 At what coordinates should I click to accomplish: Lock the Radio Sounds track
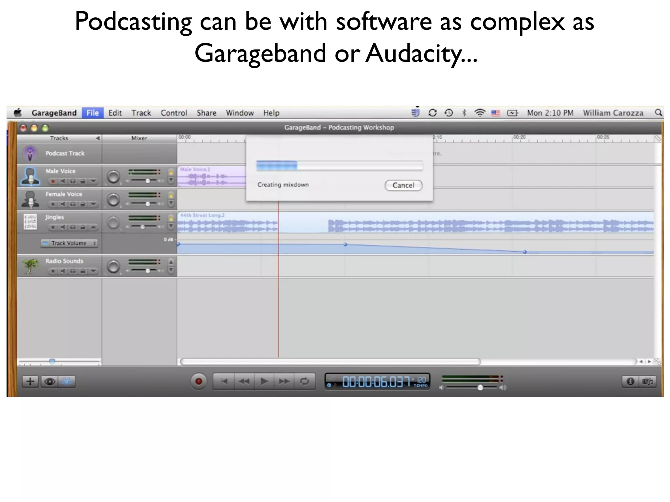(83, 271)
